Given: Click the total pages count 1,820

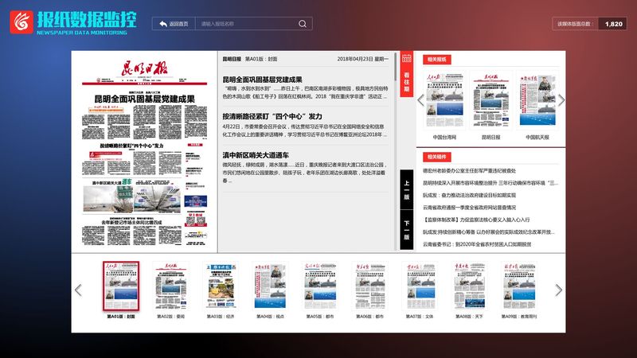Looking at the screenshot, I should click(x=613, y=24).
